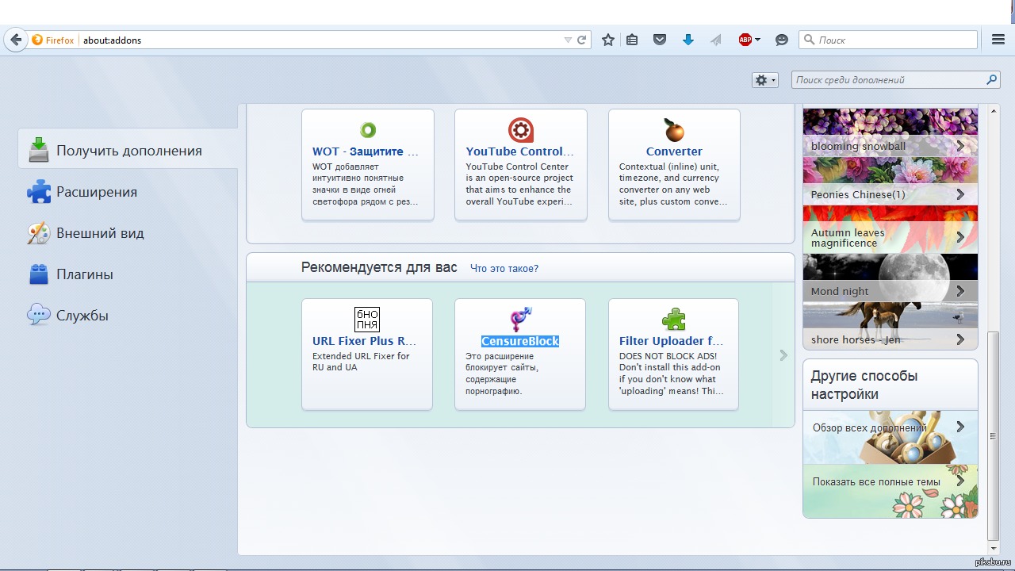Open the Что это такое? link
1015x571 pixels.
point(504,269)
